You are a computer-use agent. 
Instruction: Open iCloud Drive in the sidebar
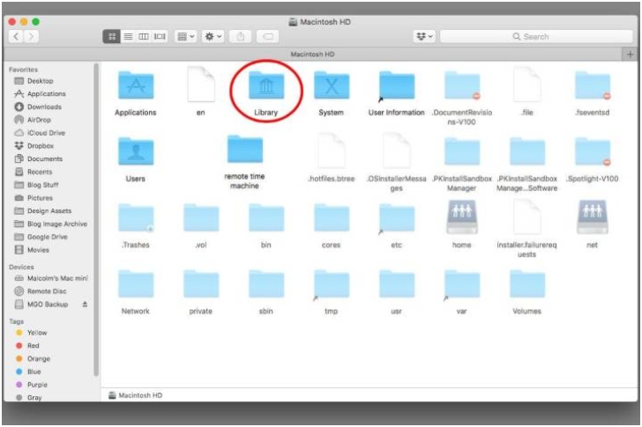point(40,133)
